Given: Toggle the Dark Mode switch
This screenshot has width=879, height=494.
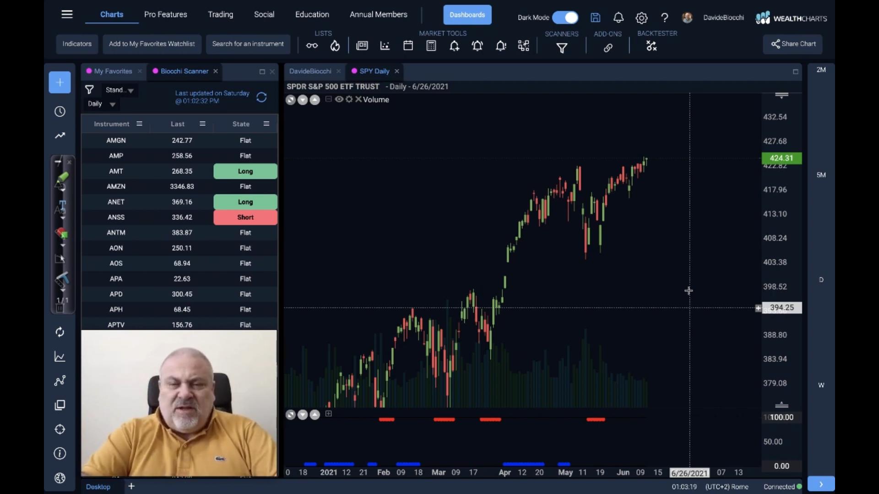Looking at the screenshot, I should [x=565, y=17].
